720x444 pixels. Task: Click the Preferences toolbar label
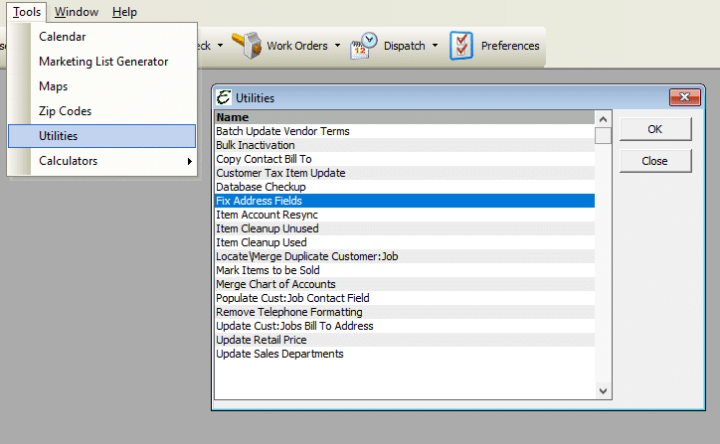pyautogui.click(x=510, y=46)
